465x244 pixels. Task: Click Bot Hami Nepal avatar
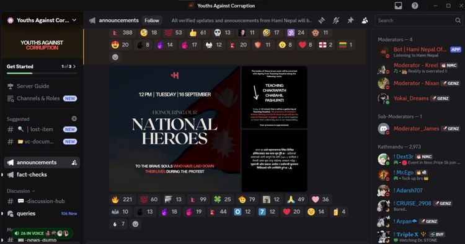pyautogui.click(x=383, y=52)
